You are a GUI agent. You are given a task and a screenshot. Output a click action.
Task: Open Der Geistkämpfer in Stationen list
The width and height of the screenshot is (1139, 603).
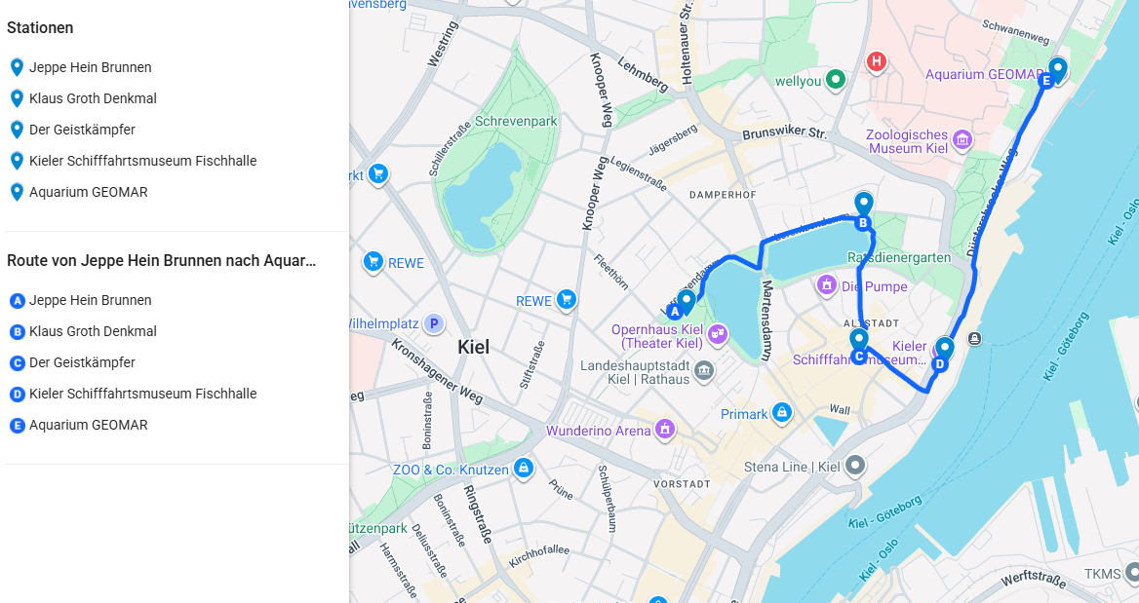point(82,130)
